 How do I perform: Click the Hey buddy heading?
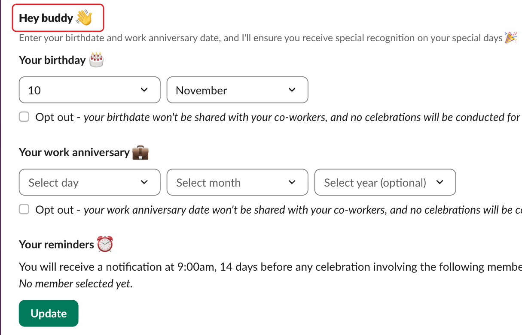point(46,18)
